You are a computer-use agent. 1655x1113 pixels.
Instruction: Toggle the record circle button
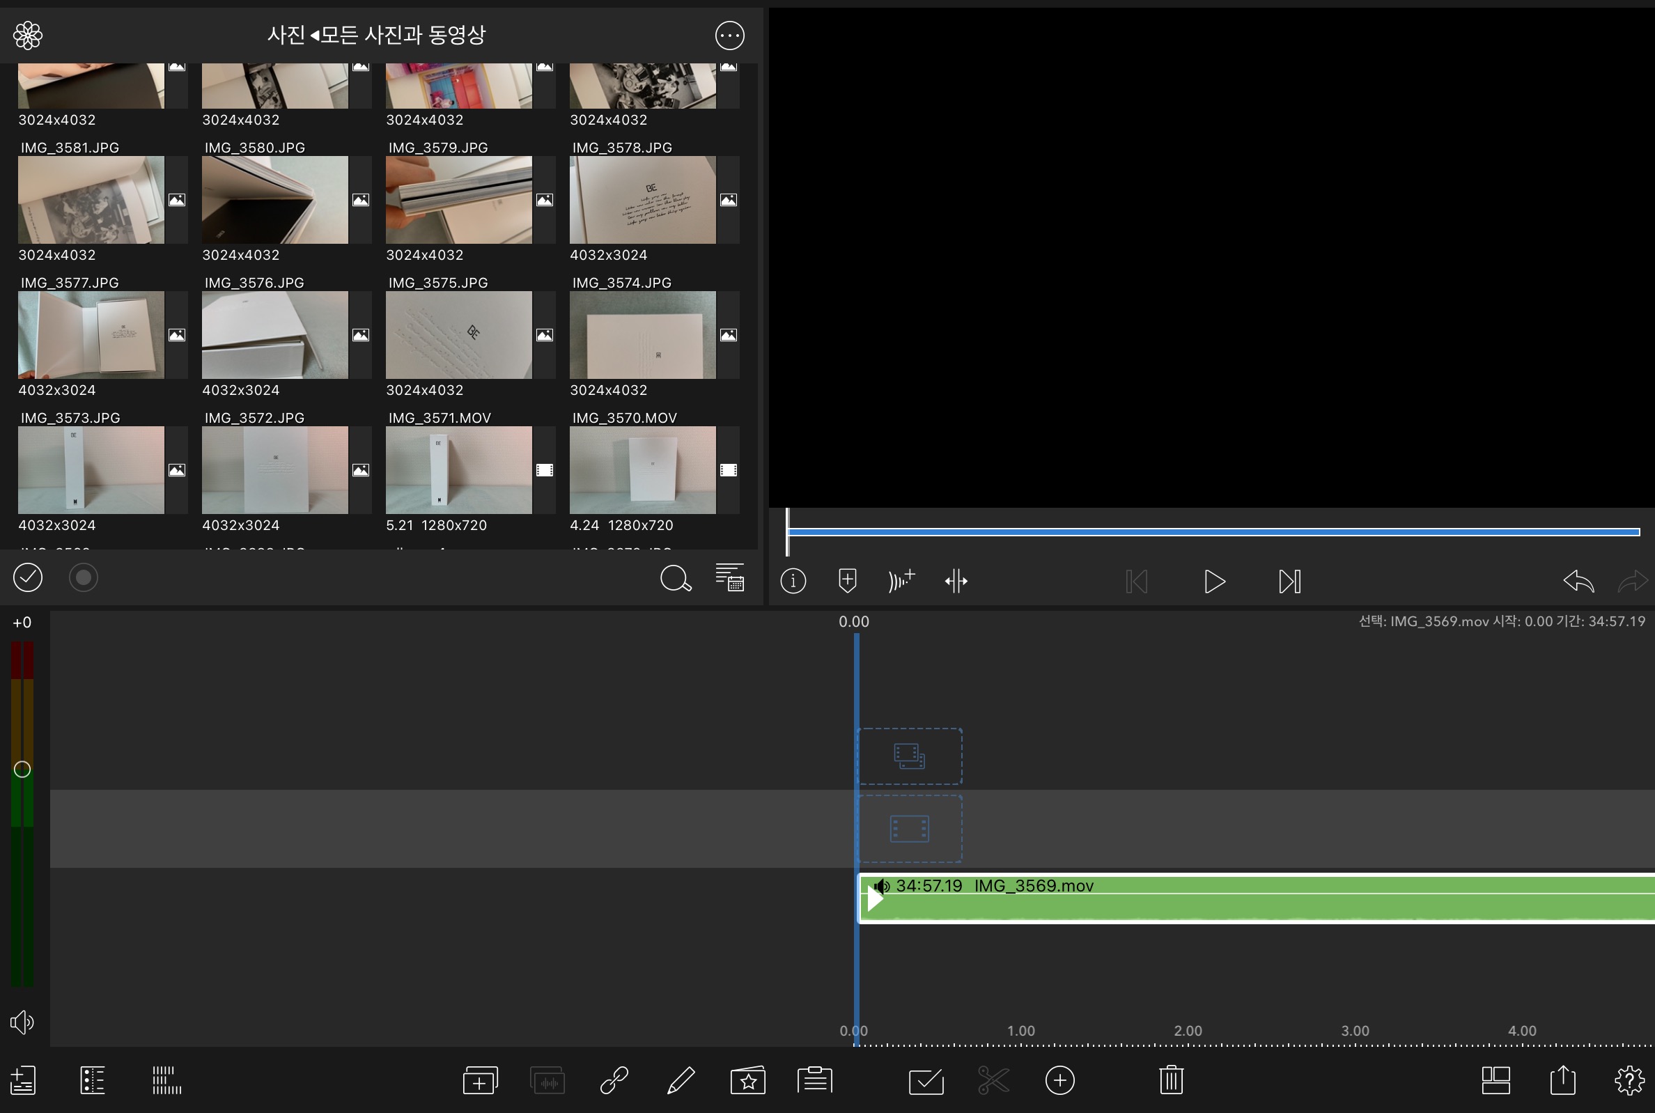83,577
